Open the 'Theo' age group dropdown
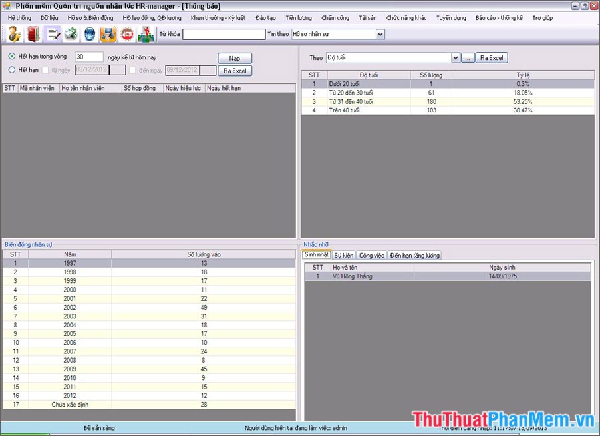The image size is (600, 436). pyautogui.click(x=456, y=57)
